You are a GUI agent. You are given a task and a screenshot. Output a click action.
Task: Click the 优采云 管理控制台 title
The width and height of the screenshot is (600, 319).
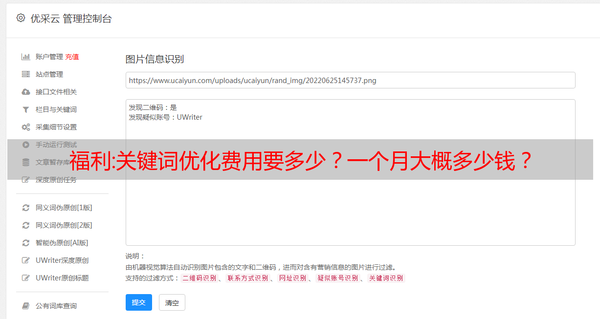71,19
